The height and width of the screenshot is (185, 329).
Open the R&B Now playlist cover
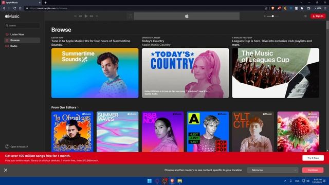point(162,132)
